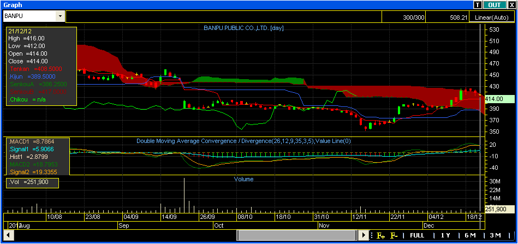The width and height of the screenshot is (518, 244).
Task: Click the Dec month label
Action: click(x=429, y=225)
